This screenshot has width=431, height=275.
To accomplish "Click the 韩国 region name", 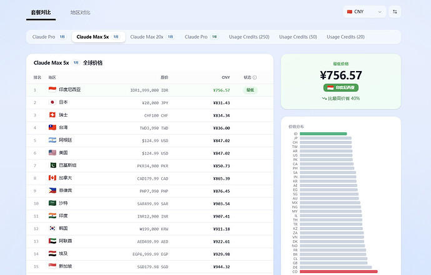I will pos(63,228).
